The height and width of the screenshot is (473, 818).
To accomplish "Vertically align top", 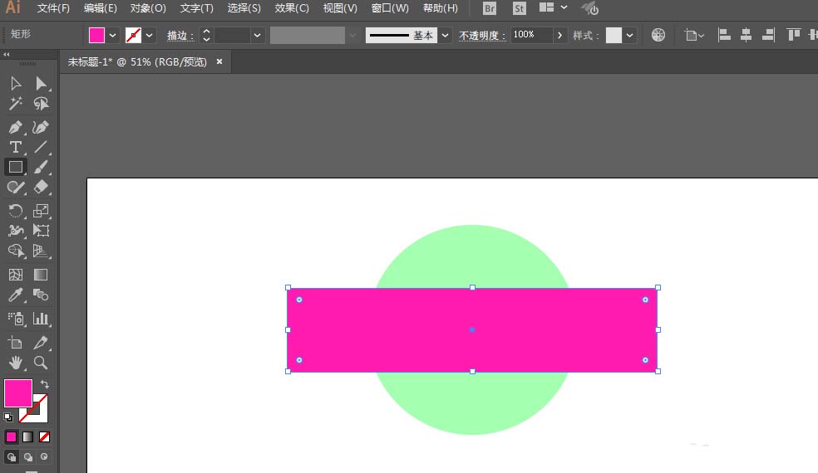I will pyautogui.click(x=794, y=35).
